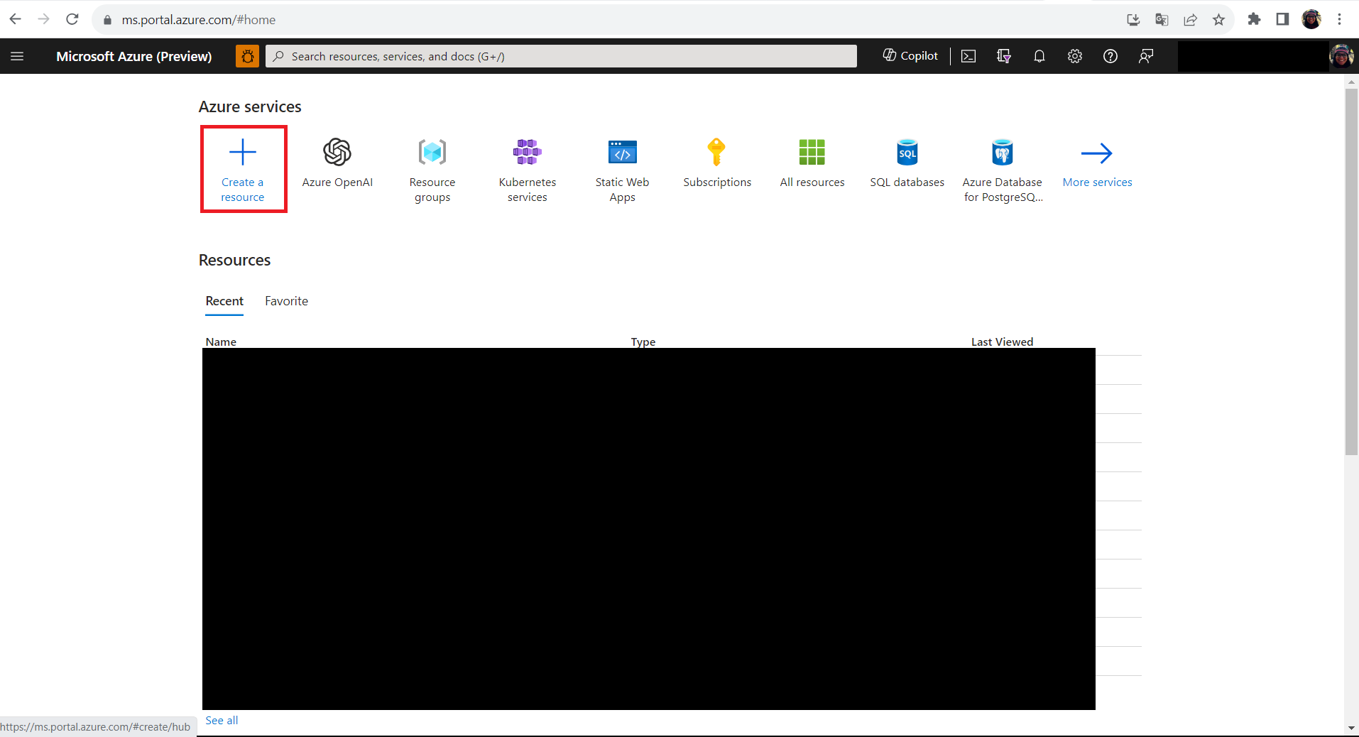Click the See all link
This screenshot has height=737, width=1359.
(x=222, y=720)
